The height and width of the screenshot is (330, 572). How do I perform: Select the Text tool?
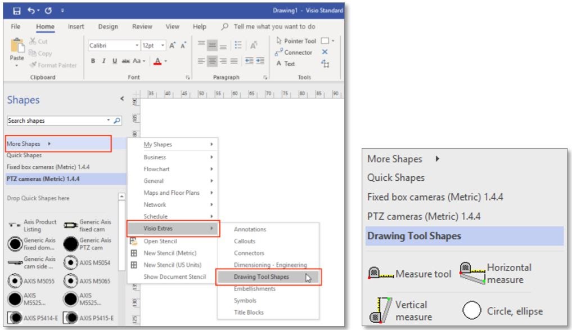(x=286, y=64)
